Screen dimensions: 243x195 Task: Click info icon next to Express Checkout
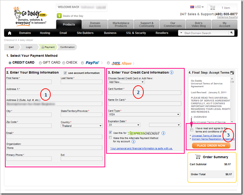pos(163,133)
